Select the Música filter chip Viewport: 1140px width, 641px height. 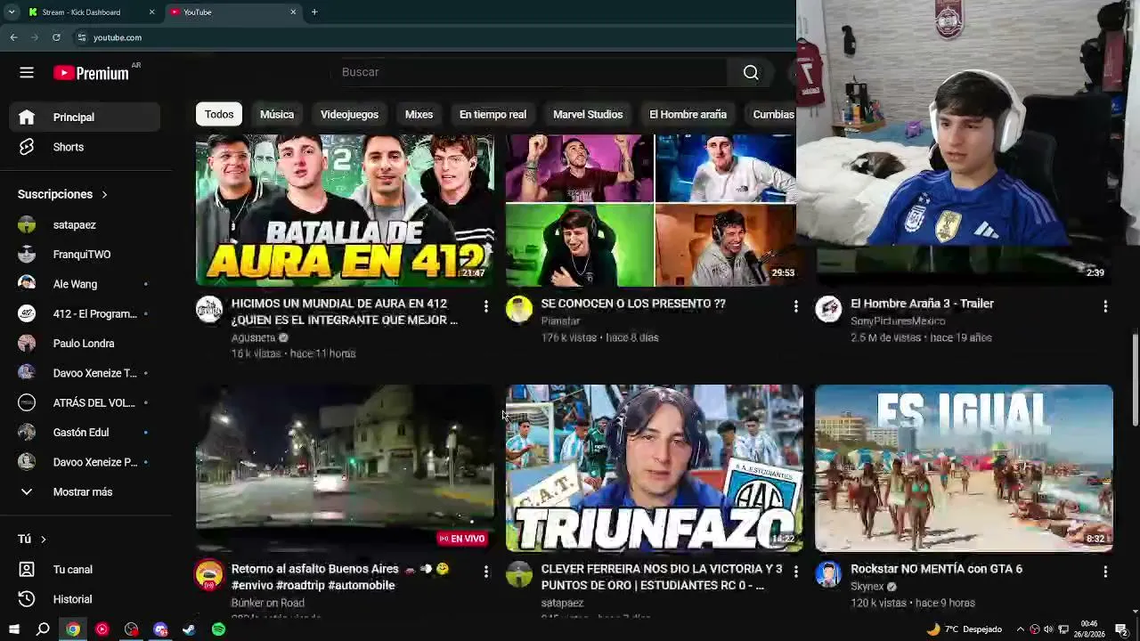click(277, 114)
